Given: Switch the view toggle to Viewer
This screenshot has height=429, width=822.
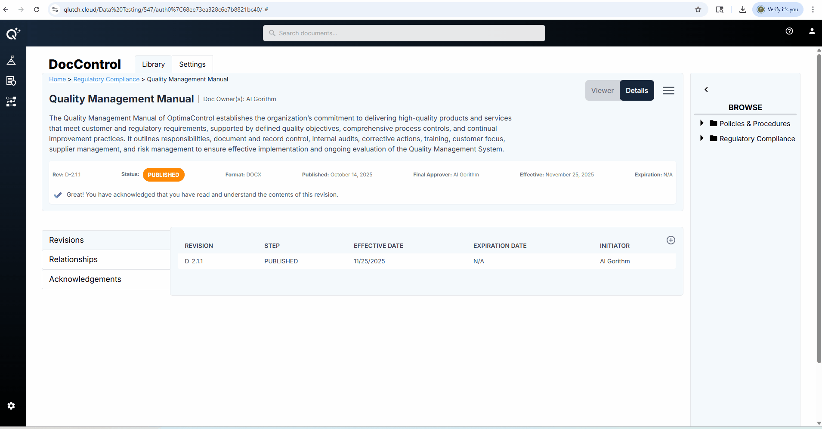Looking at the screenshot, I should point(602,90).
